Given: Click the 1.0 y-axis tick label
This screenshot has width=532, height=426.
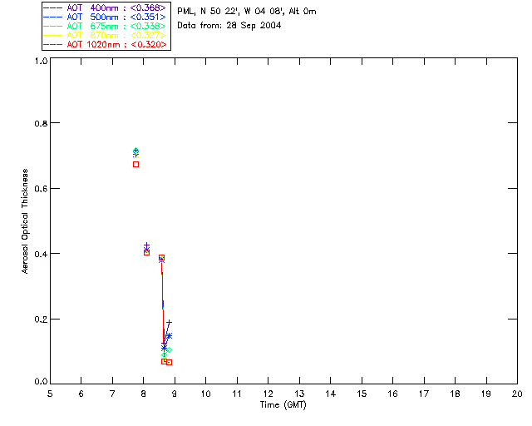Looking at the screenshot, I should [41, 61].
